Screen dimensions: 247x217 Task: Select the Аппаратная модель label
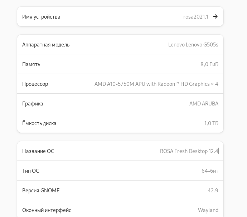tap(46, 45)
